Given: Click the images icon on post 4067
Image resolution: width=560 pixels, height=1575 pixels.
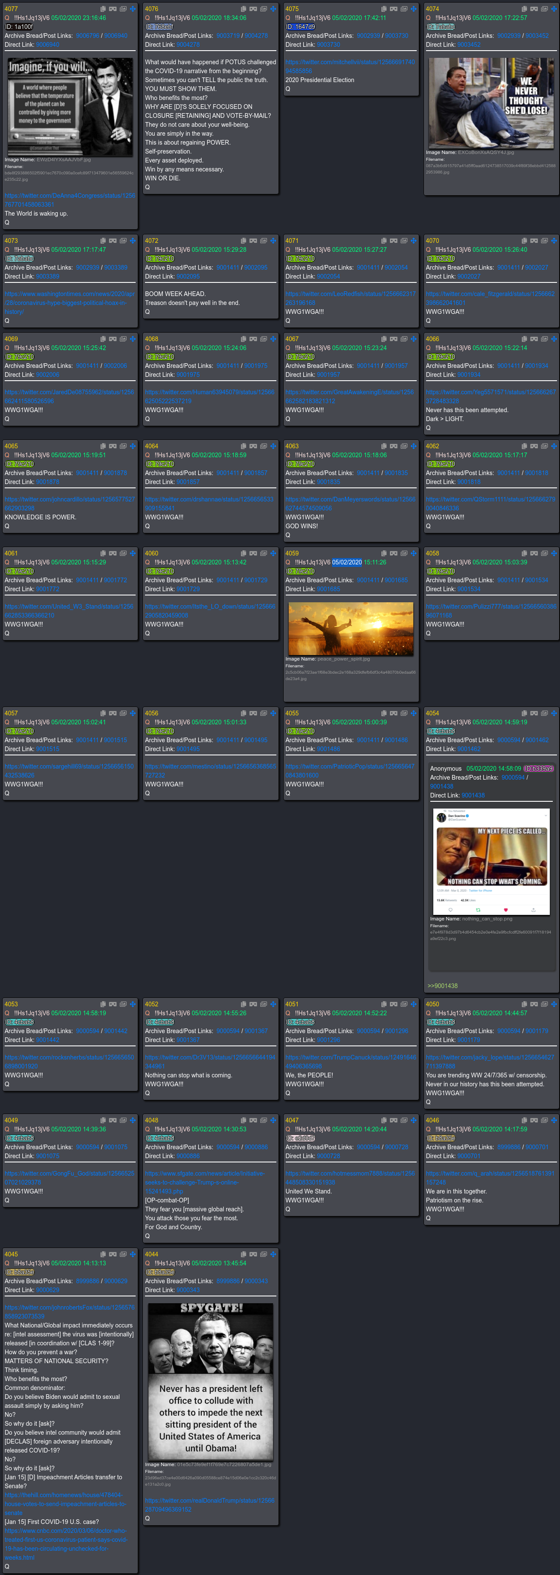Looking at the screenshot, I should tap(404, 339).
